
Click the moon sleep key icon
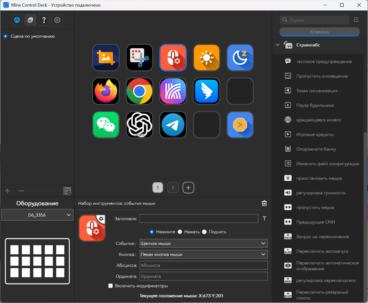pos(240,57)
